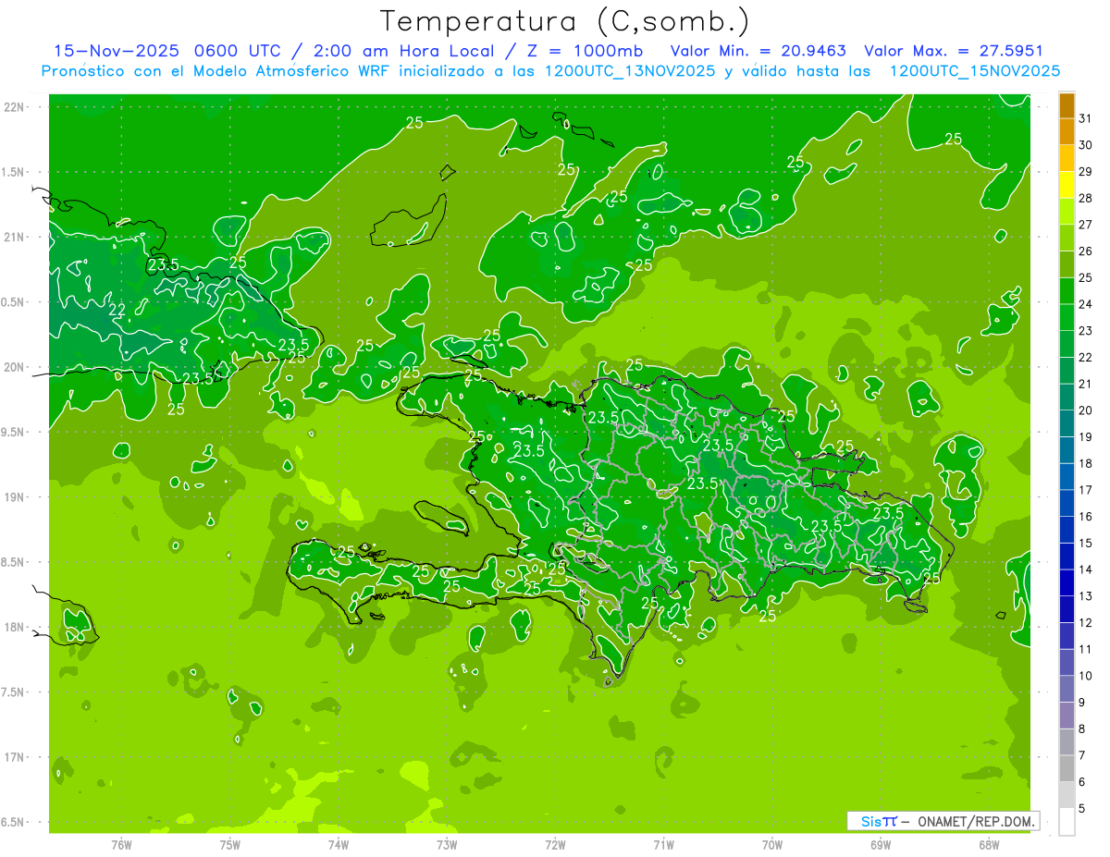
Task: Select the gray swatch between 6 and 7
Action: click(1067, 768)
